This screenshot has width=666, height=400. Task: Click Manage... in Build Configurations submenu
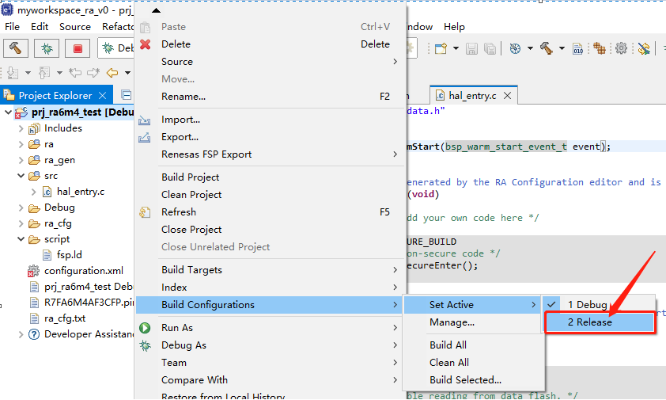452,322
